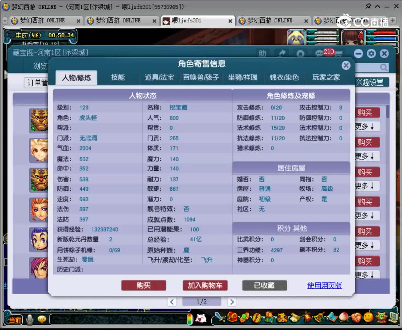This screenshot has height=330, width=402.
Task: Expand the third 更多 dropdown in background list
Action: [367, 186]
